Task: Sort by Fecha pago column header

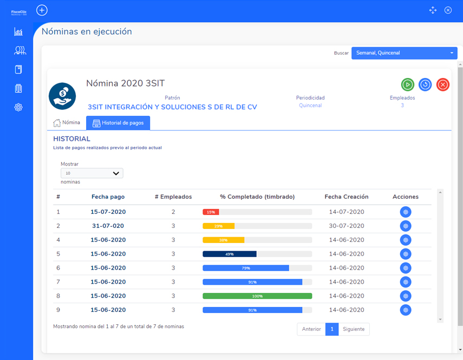Action: pyautogui.click(x=108, y=197)
